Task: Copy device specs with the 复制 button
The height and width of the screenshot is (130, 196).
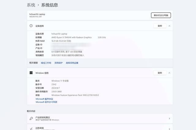Action: click(x=160, y=26)
